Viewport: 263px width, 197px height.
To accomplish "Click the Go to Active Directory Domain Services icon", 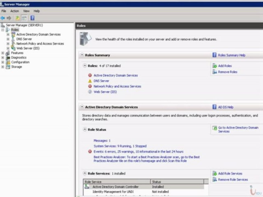I will pos(215,128).
